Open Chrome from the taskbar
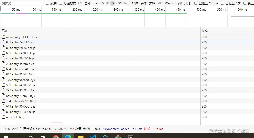 [56, 137]
